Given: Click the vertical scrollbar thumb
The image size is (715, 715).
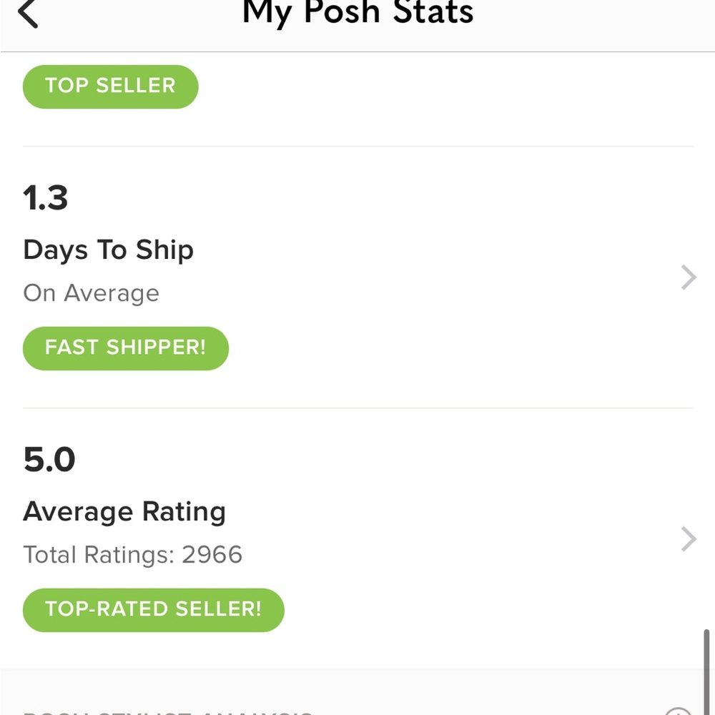Looking at the screenshot, I should 706,672.
